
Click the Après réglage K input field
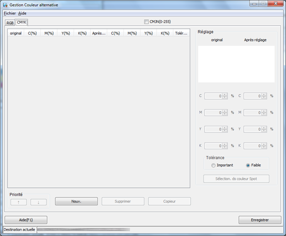[x=253, y=146]
